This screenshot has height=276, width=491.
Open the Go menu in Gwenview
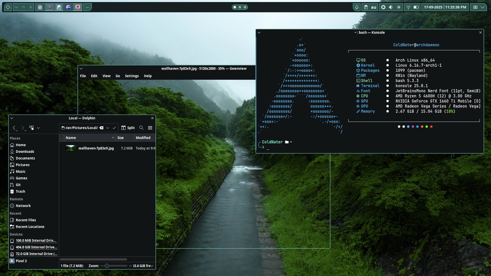point(118,76)
